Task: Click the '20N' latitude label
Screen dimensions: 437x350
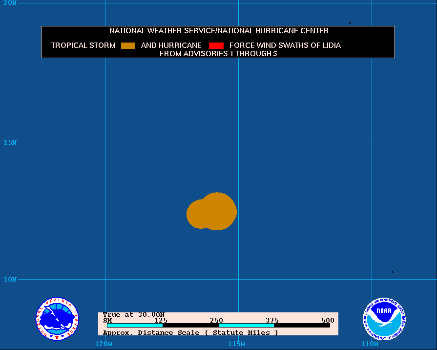Action: [x=10, y=3]
